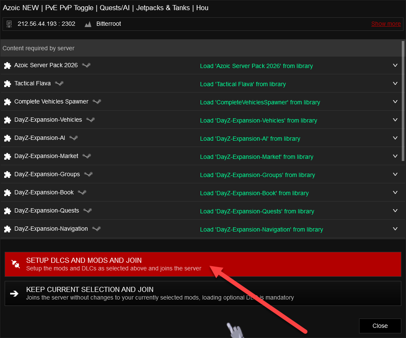Click puzzle icon beside DayZ-Expansion-Market
Image resolution: width=406 pixels, height=338 pixels.
8,156
